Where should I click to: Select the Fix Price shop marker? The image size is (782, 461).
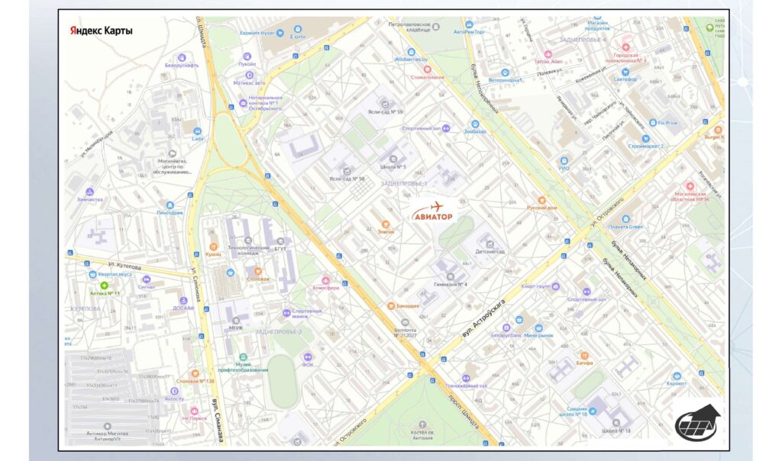652,123
